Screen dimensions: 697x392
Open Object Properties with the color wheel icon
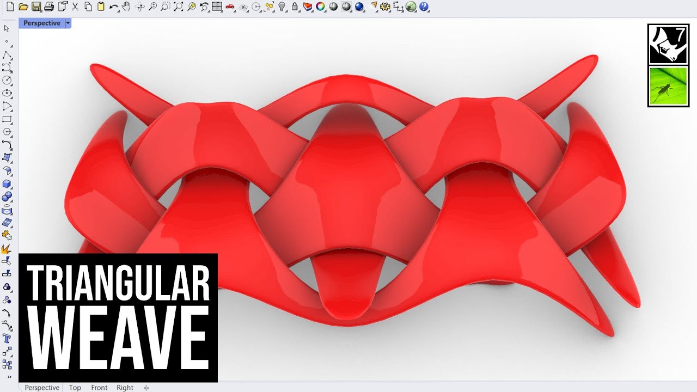[320, 7]
